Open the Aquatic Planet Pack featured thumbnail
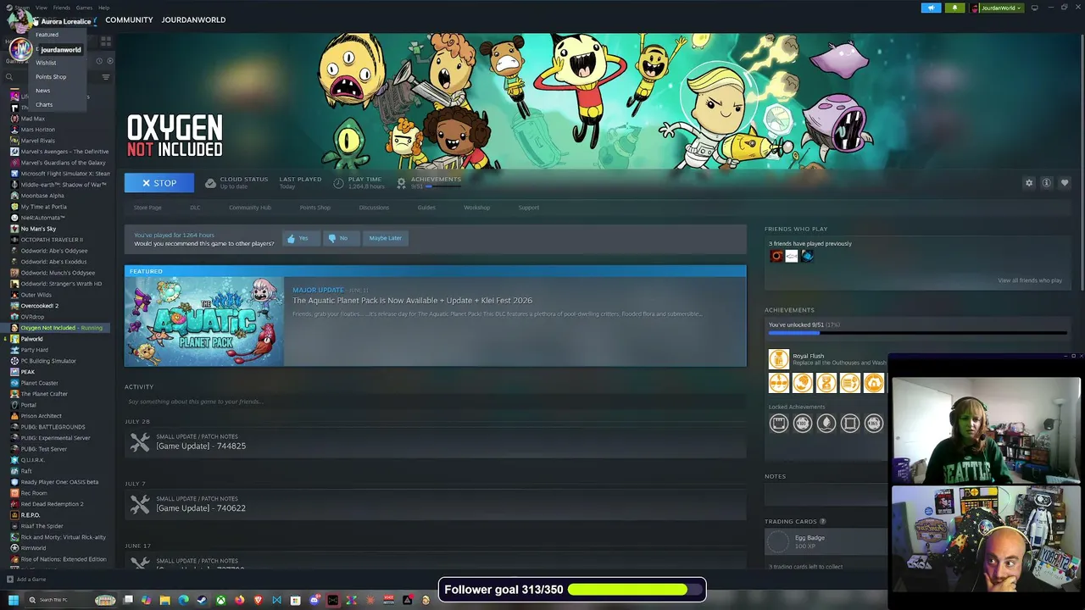This screenshot has width=1085, height=610. click(204, 321)
